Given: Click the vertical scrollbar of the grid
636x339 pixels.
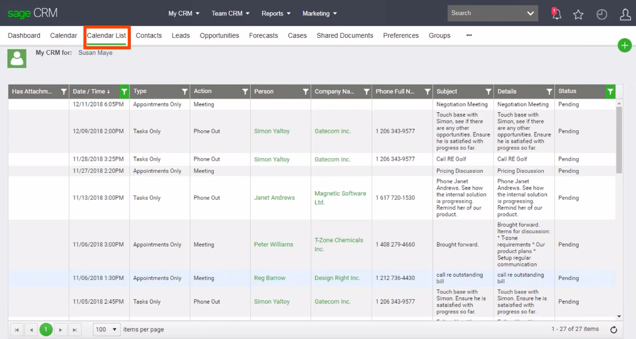Looking at the screenshot, I should pos(619,142).
